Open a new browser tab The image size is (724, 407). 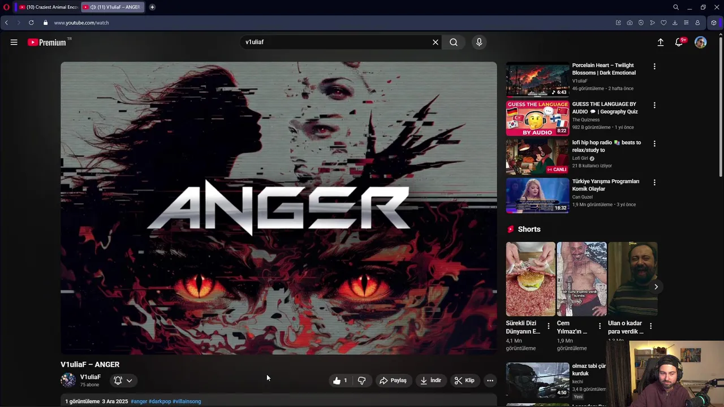(x=152, y=7)
